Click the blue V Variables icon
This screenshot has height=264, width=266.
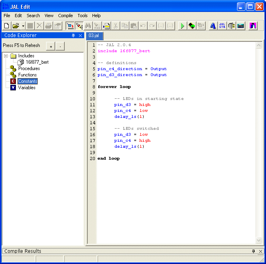pos(13,88)
